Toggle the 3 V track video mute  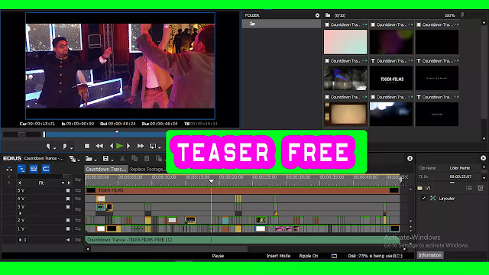(68, 207)
